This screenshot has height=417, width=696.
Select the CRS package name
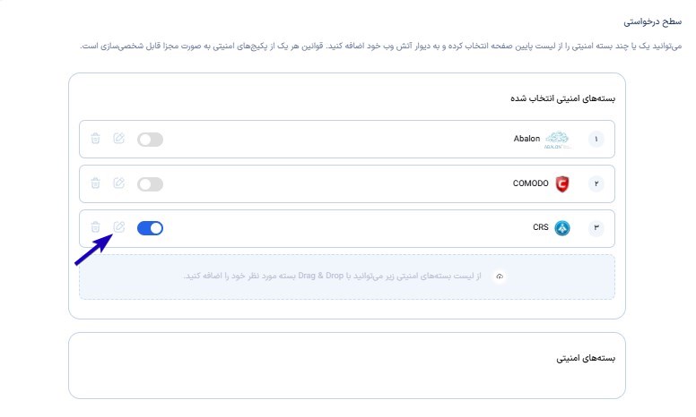(x=541, y=227)
